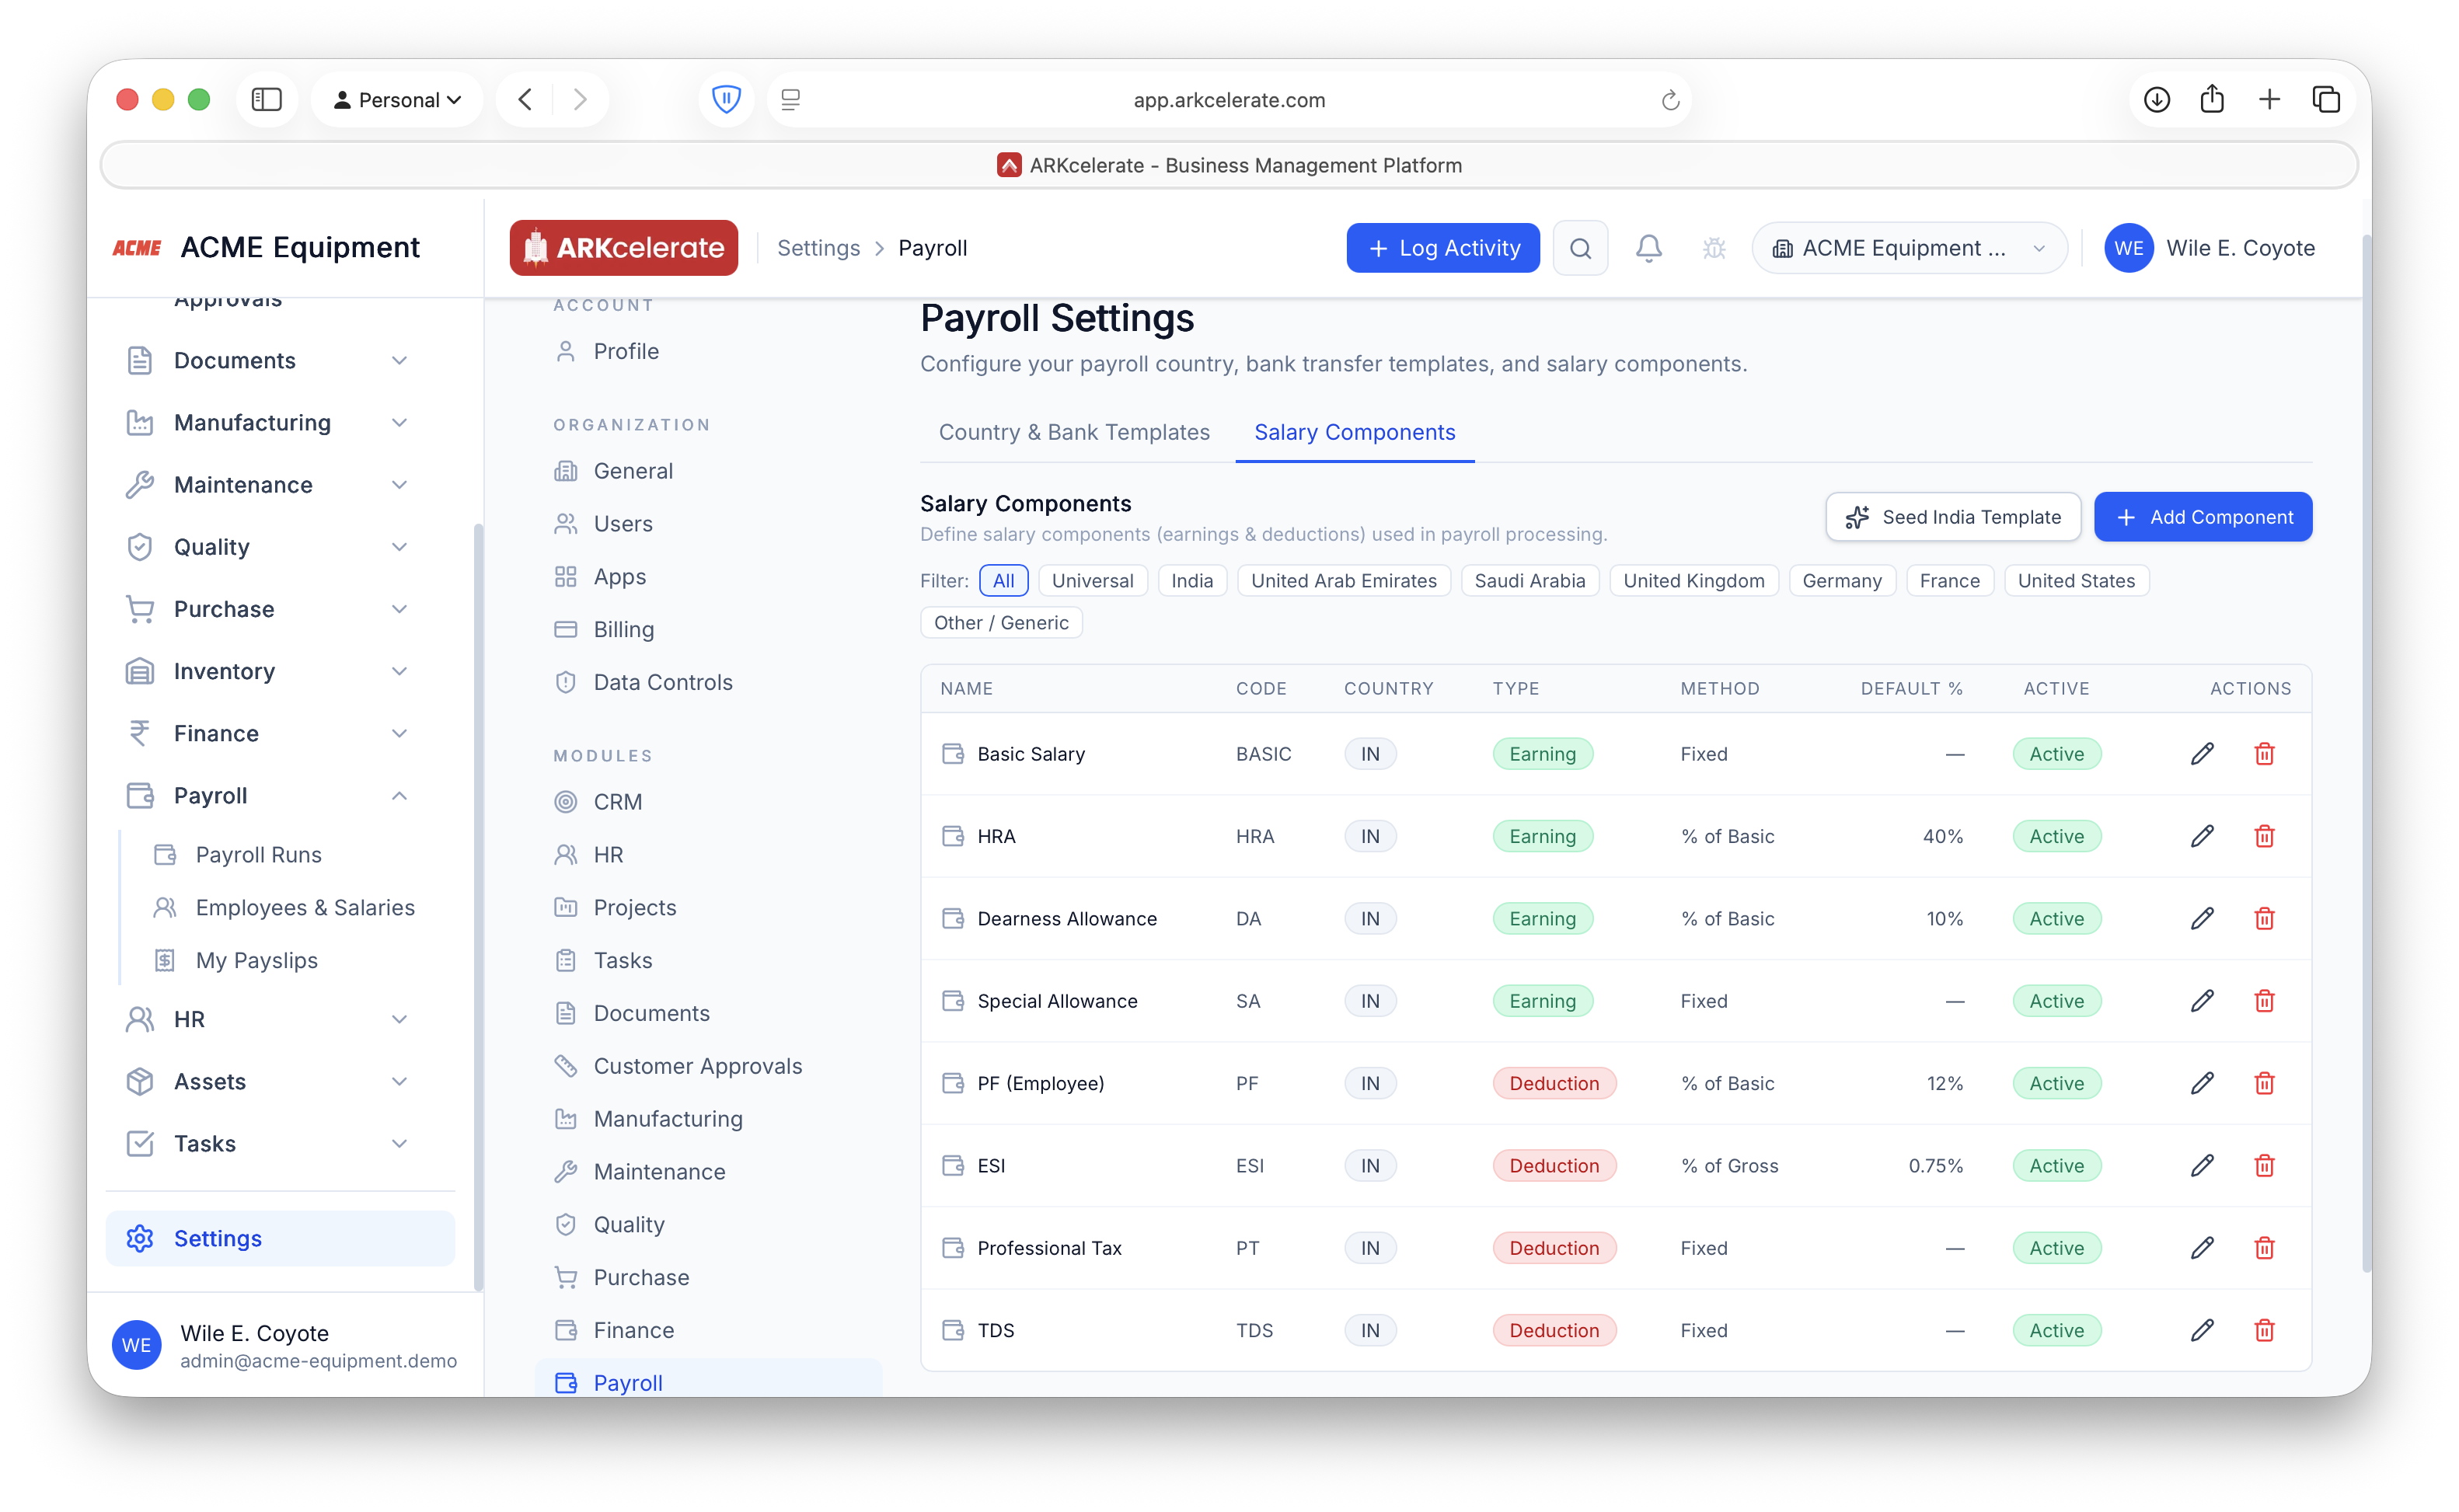Filter by United Kingdom
2459x1512 pixels.
[1693, 581]
